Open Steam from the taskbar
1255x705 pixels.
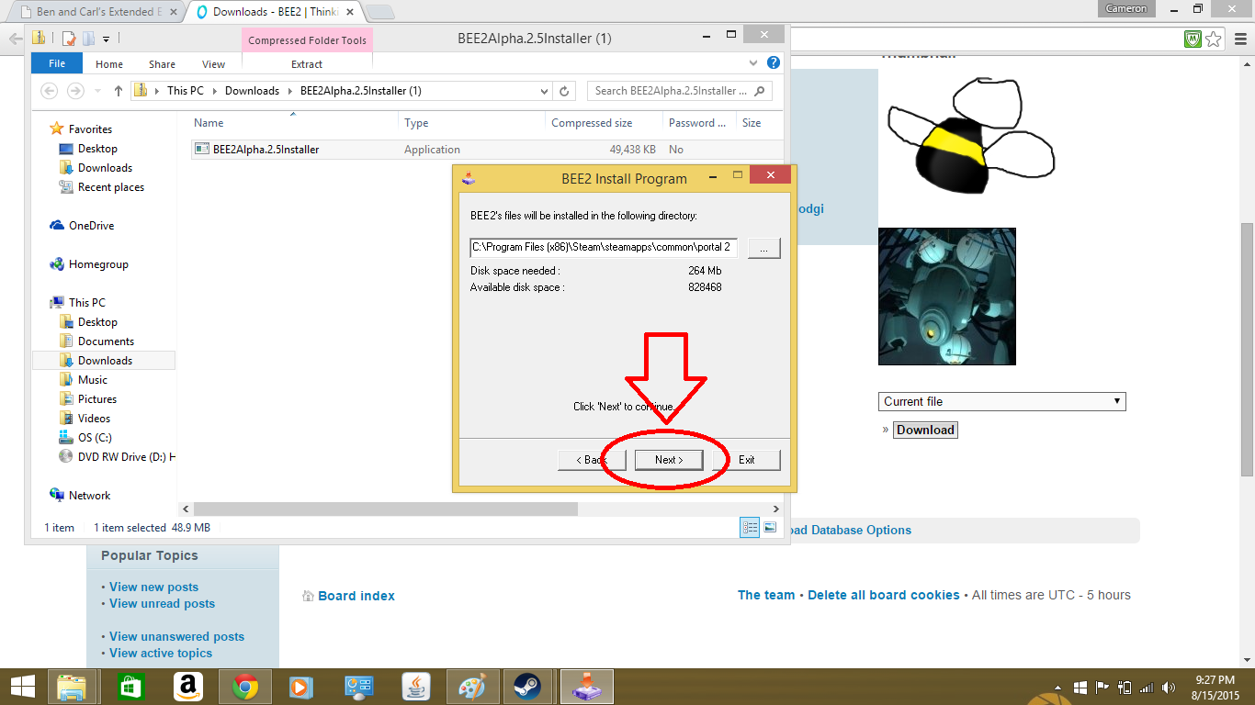click(527, 687)
